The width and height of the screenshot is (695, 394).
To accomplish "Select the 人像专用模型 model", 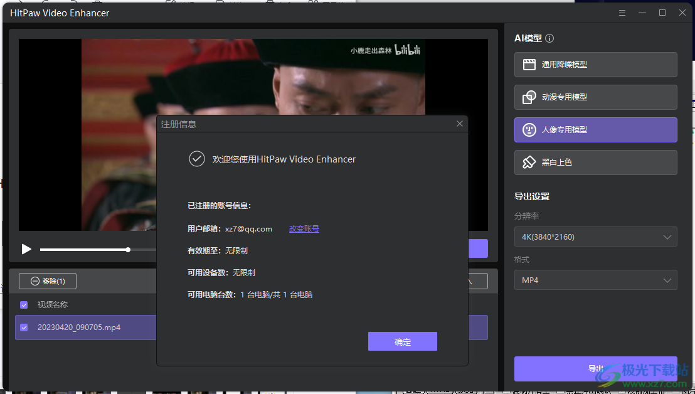I will point(596,130).
